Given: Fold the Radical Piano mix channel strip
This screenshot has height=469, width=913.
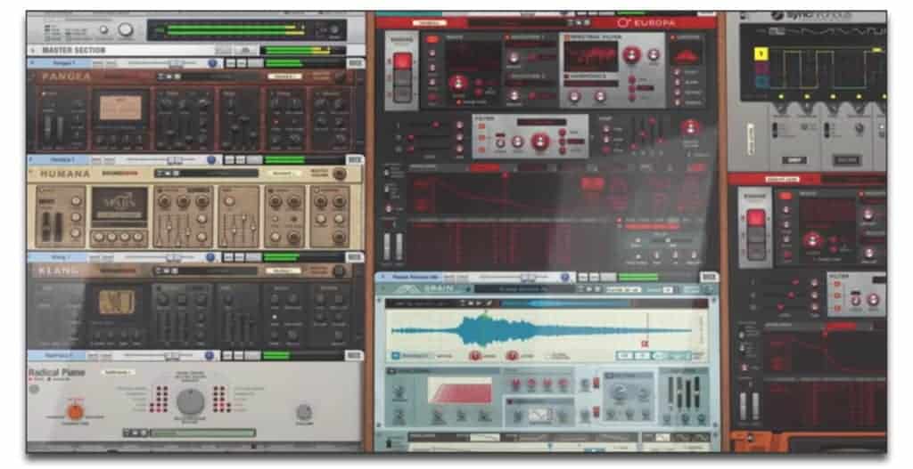Looking at the screenshot, I should click(x=31, y=355).
